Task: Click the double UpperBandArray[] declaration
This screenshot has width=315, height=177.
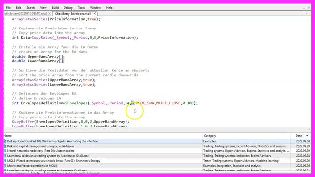Action: click(38, 57)
